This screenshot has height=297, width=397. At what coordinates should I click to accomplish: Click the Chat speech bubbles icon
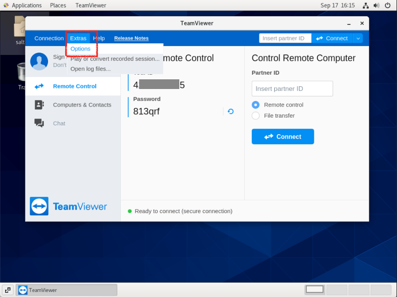tap(39, 123)
